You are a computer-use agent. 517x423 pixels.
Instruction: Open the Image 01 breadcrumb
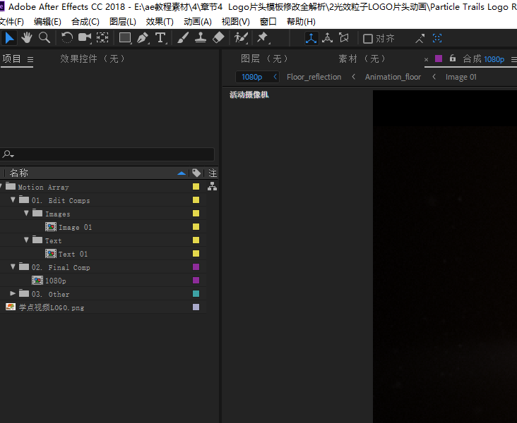click(x=461, y=77)
